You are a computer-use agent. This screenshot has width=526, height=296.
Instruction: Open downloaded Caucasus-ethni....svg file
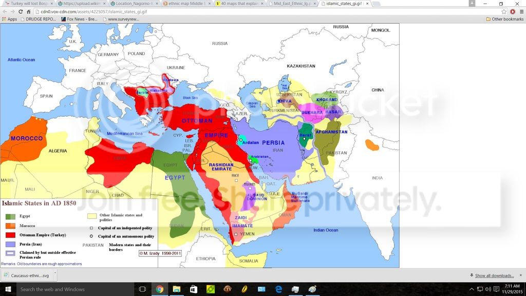point(27,275)
